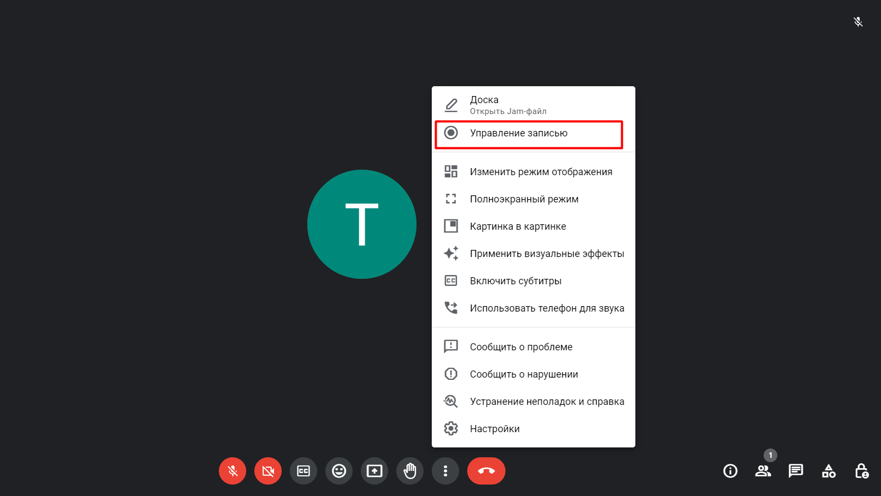
Task: Select Управление записью menu item
Action: (533, 133)
